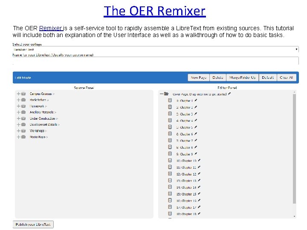Image resolution: width=307 pixels, height=230 pixels.
Task: Select the Media Repo label
Action: tap(38, 137)
